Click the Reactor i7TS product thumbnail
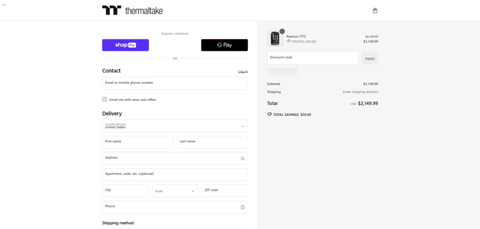This screenshot has height=229, width=480. pos(275,38)
